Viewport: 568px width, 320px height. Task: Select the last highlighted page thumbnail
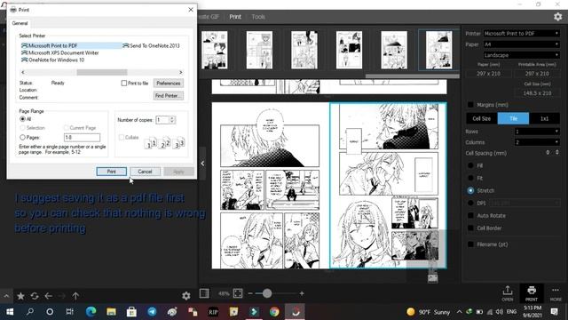click(438, 50)
